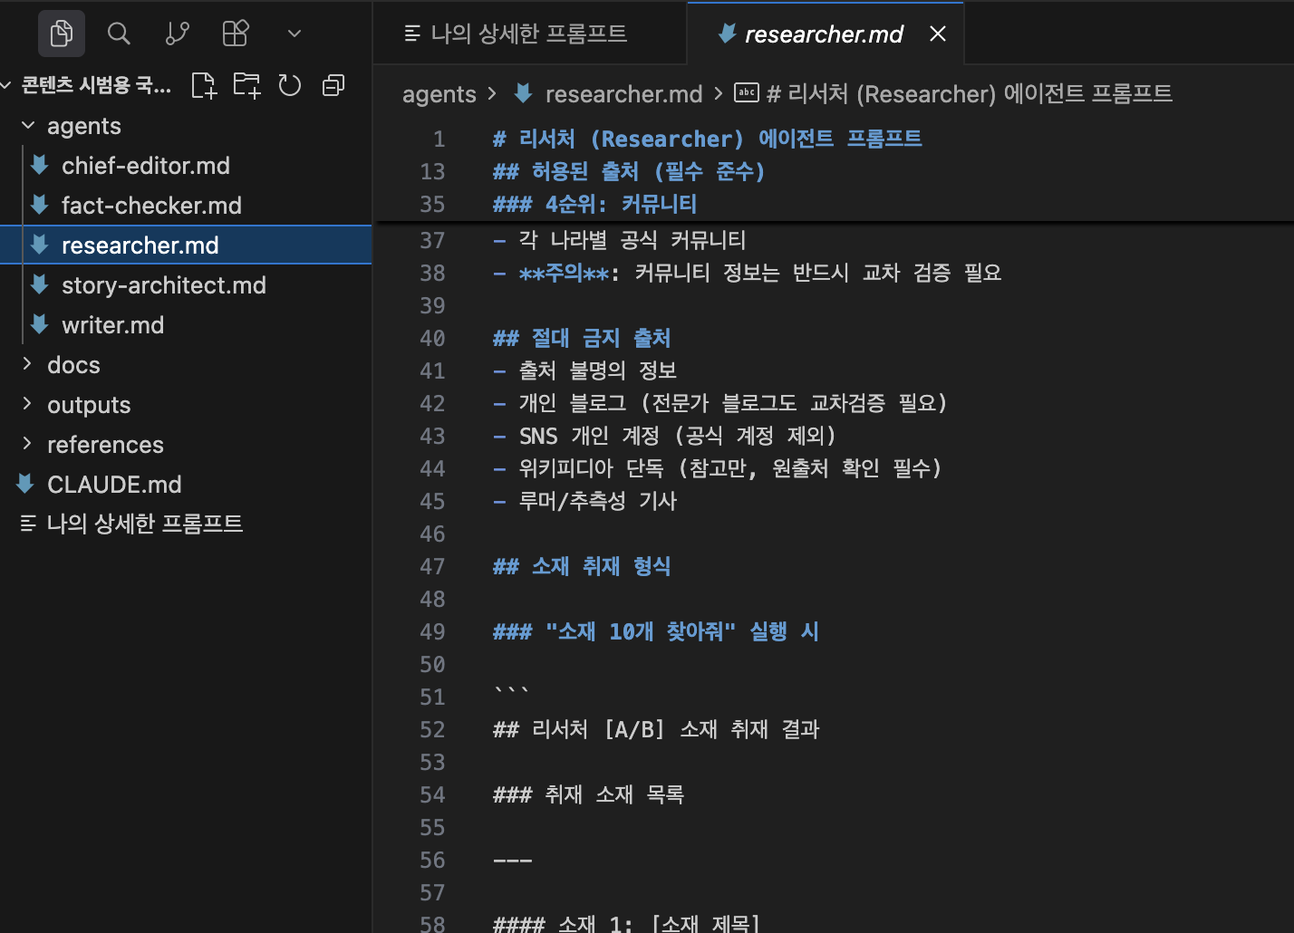This screenshot has height=933, width=1294.
Task: Open the Extensions view icon
Action: tap(235, 34)
